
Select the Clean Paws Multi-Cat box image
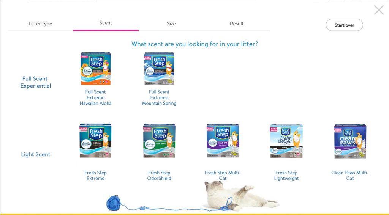click(x=350, y=140)
